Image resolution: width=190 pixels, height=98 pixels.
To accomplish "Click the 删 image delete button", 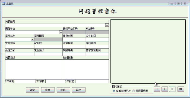I will (180, 89).
